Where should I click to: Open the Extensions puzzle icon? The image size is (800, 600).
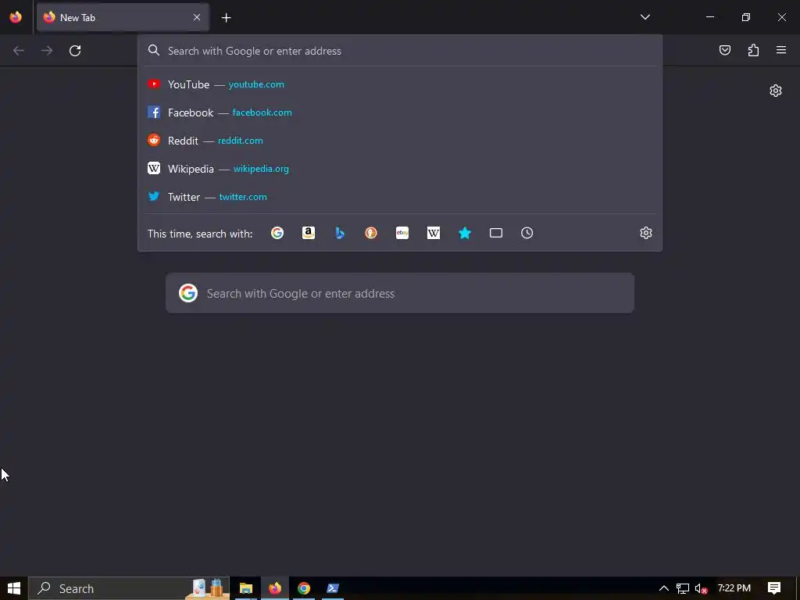(753, 50)
